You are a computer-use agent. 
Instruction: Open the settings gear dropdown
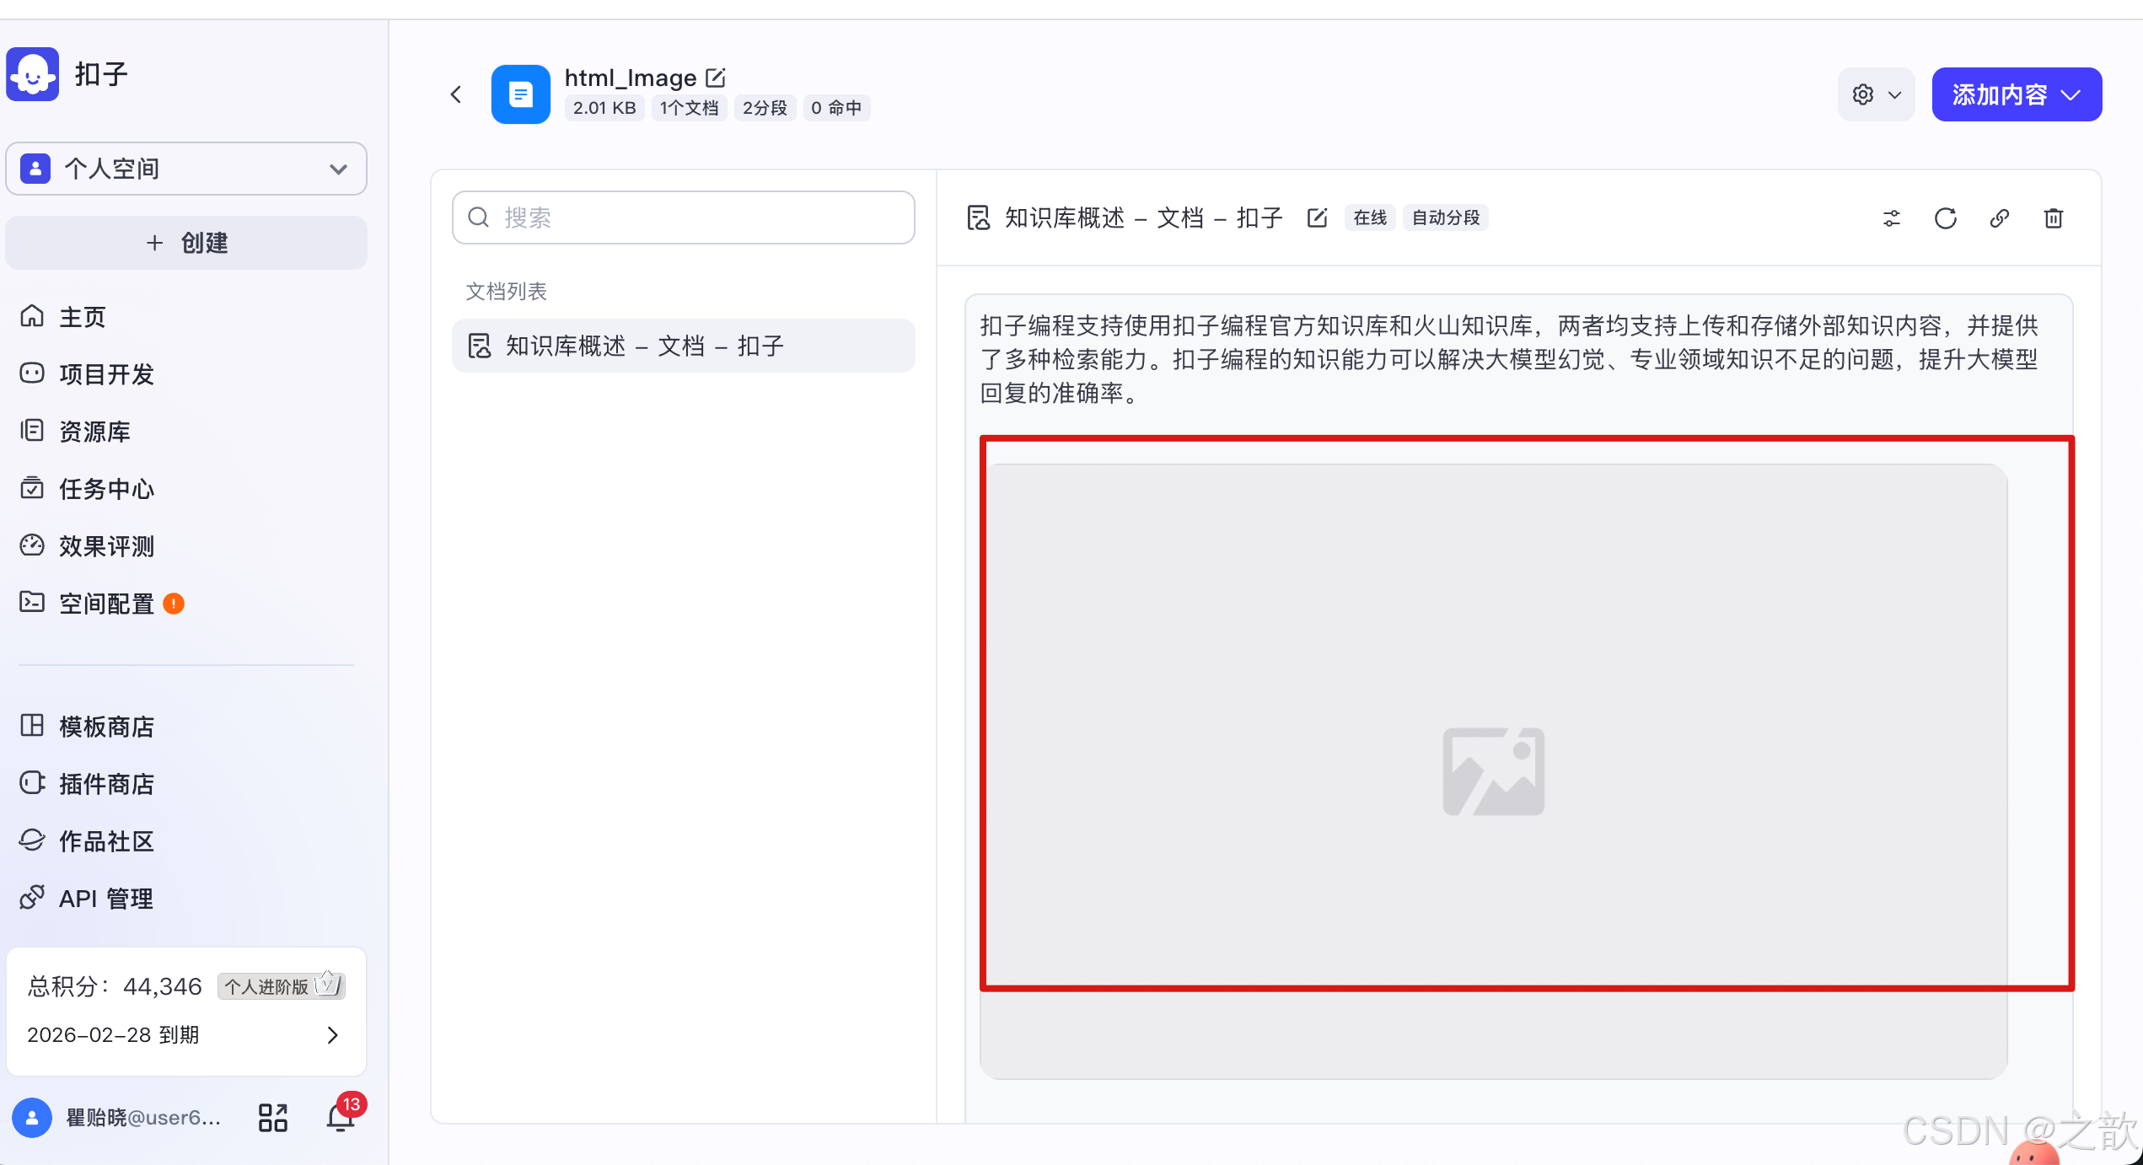[1876, 94]
